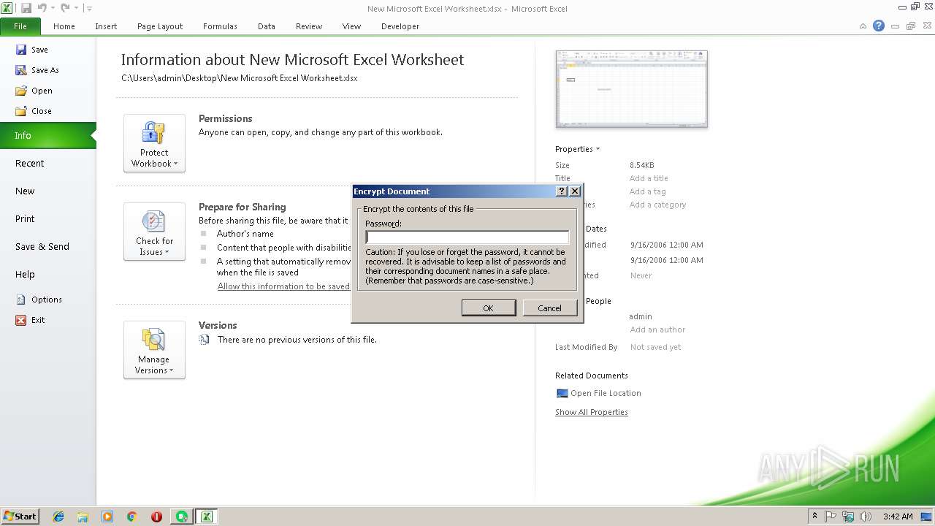Open Google Chrome from taskbar
Image resolution: width=935 pixels, height=526 pixels.
[132, 517]
